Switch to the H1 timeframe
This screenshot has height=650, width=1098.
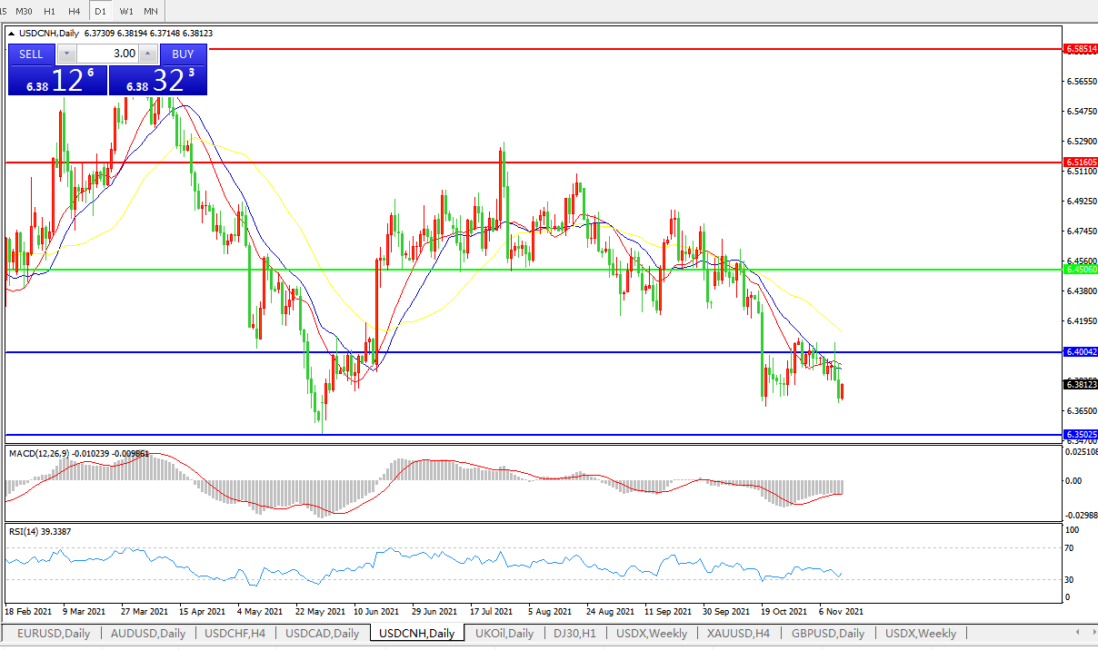tap(50, 11)
